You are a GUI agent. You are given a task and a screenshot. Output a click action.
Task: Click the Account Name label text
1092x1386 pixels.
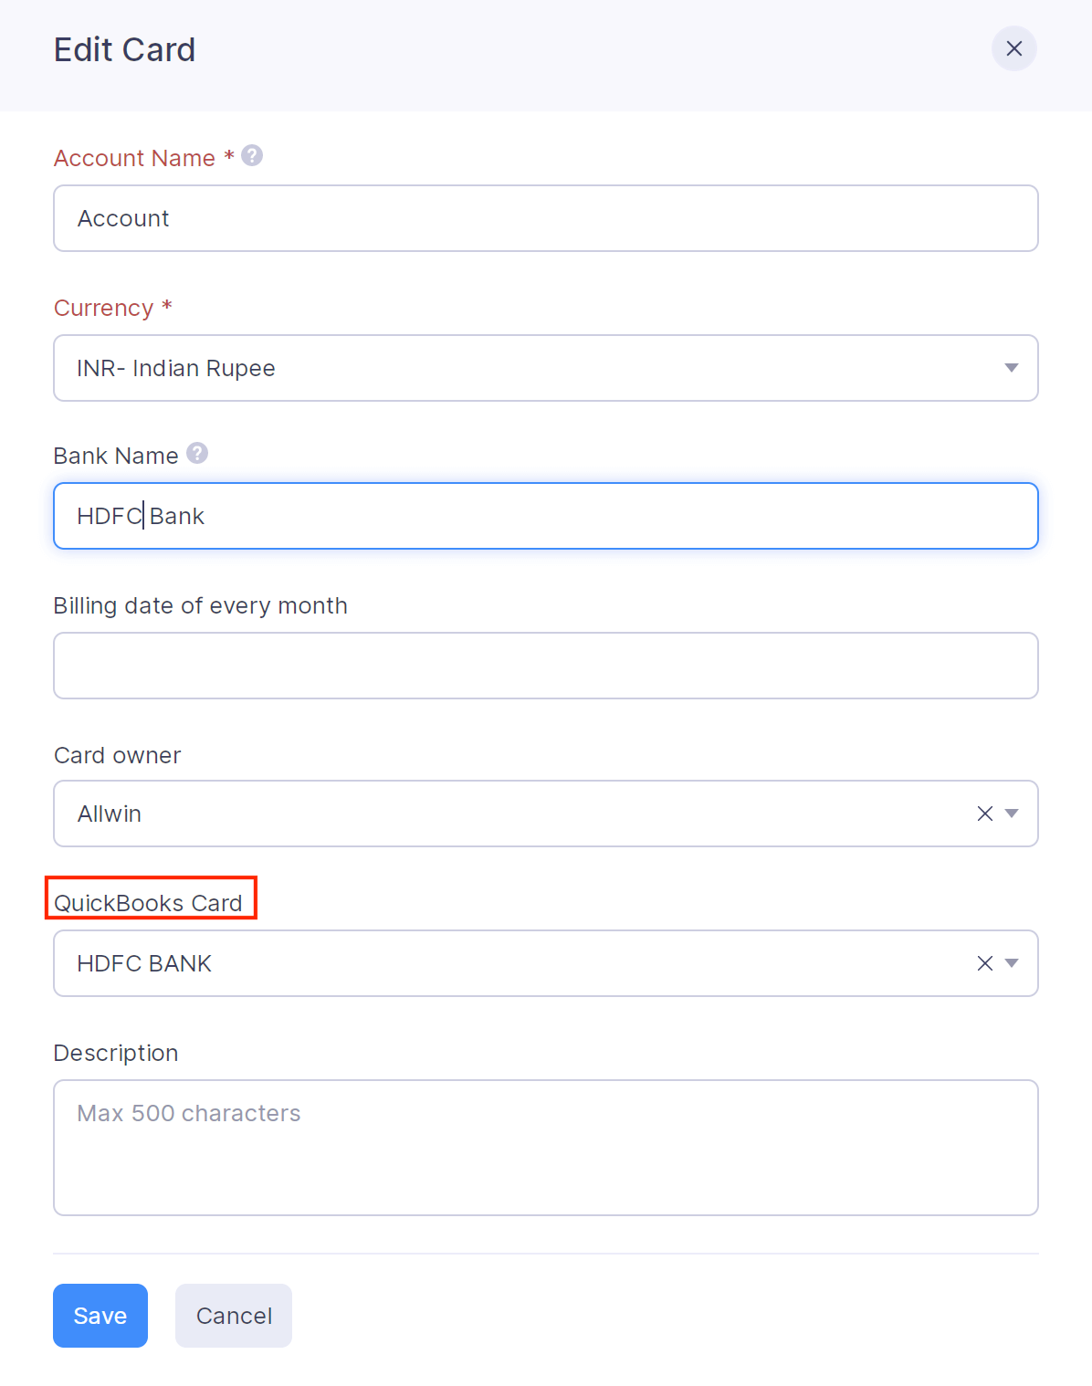point(134,158)
